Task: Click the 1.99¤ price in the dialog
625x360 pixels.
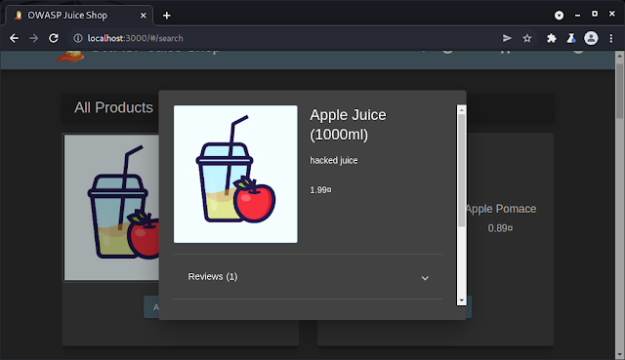Action: 320,190
